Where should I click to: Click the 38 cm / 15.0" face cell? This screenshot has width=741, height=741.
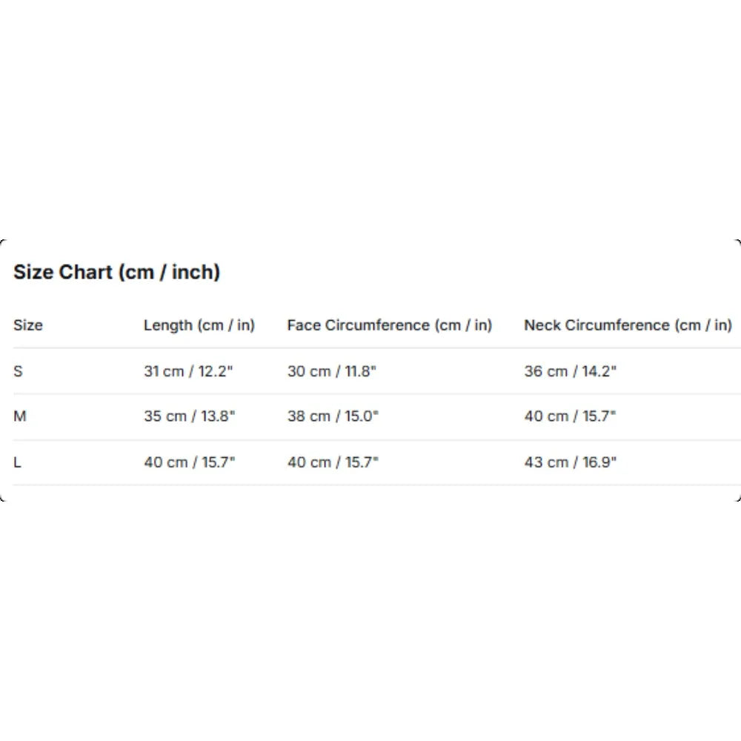(333, 416)
